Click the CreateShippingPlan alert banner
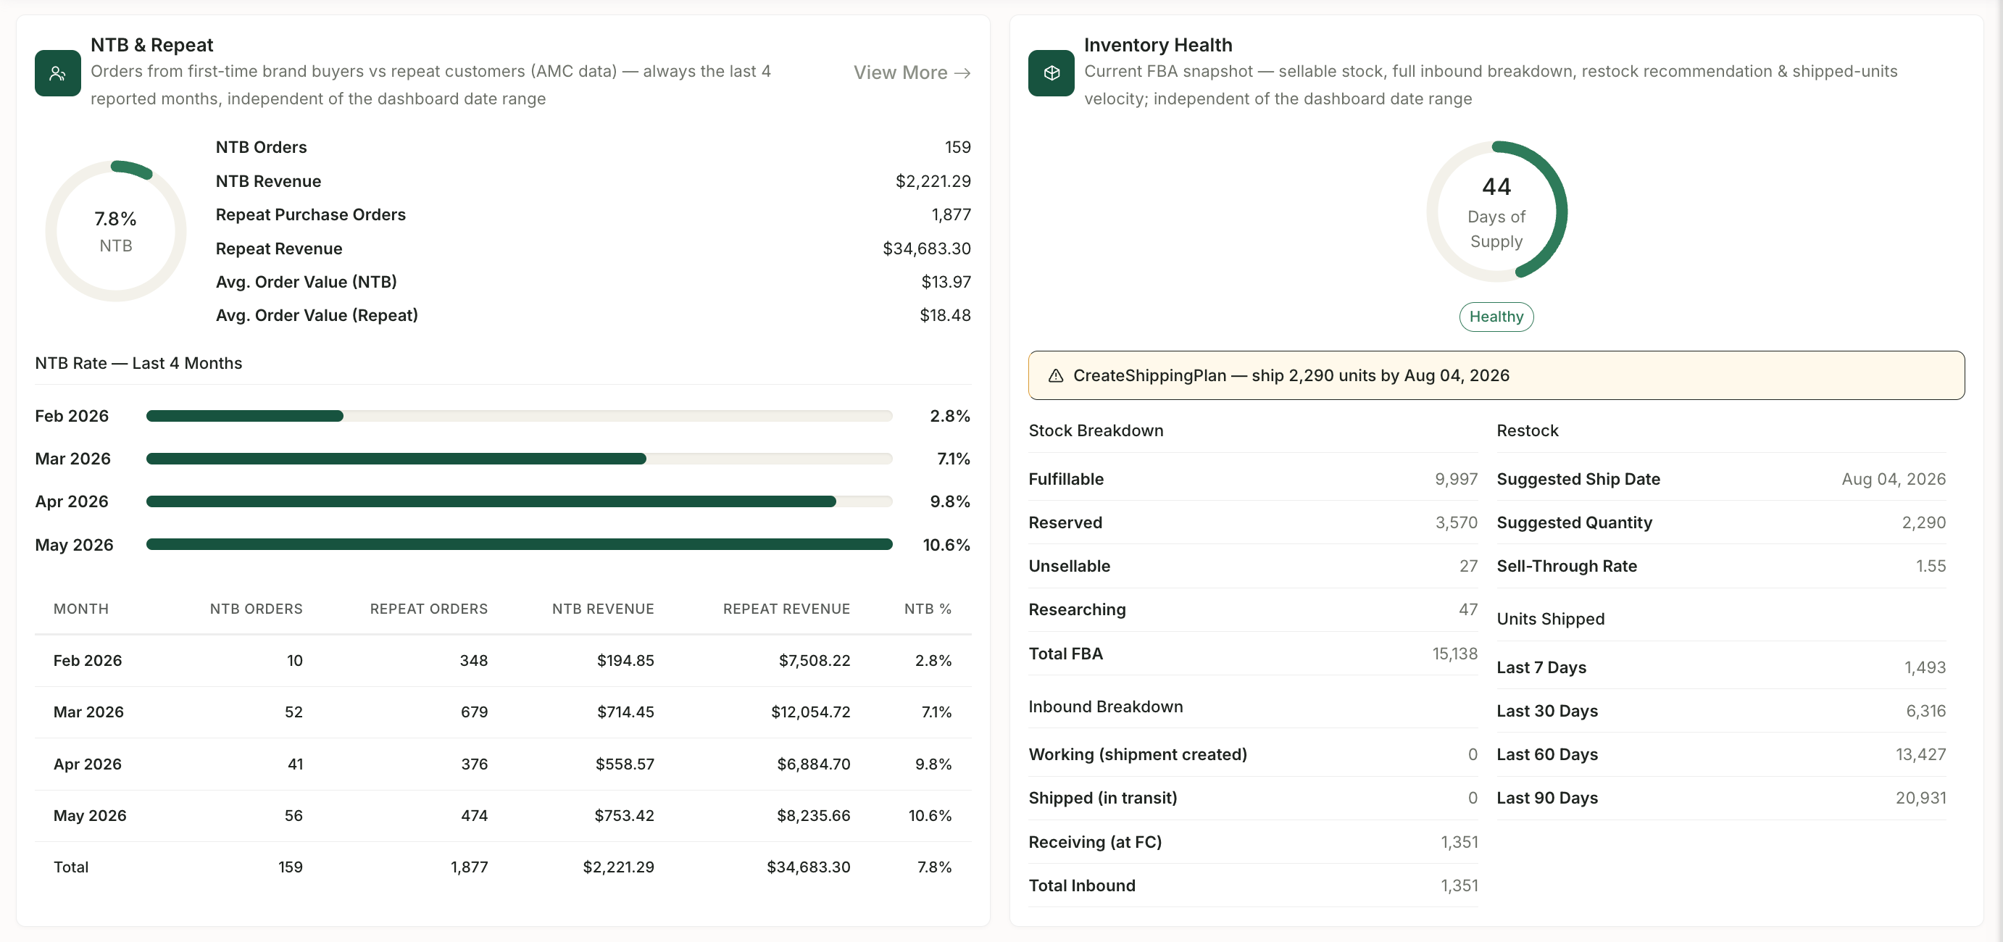 (1496, 375)
